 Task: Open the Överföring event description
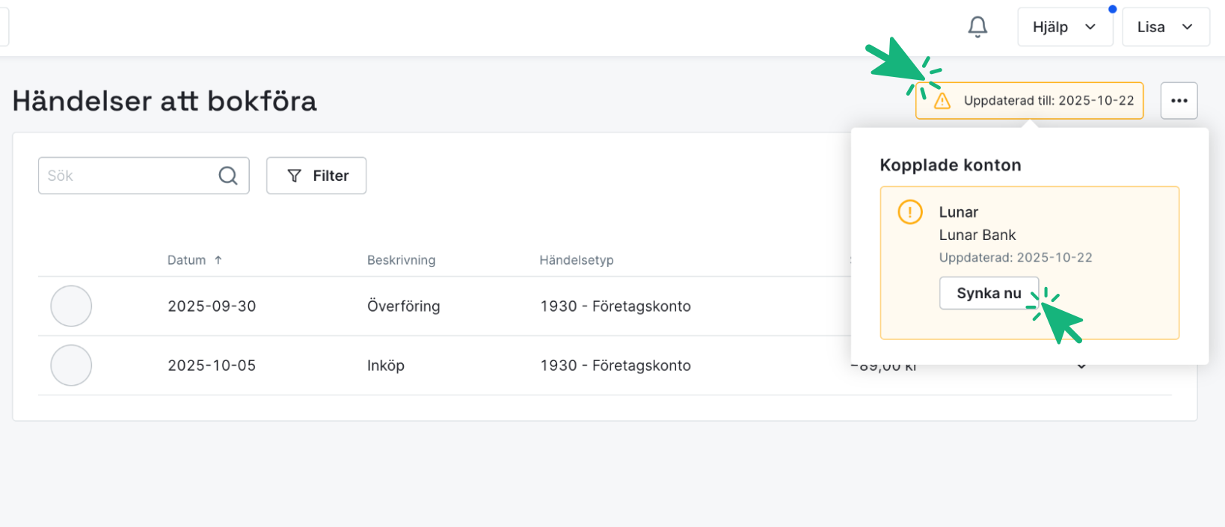pos(403,306)
